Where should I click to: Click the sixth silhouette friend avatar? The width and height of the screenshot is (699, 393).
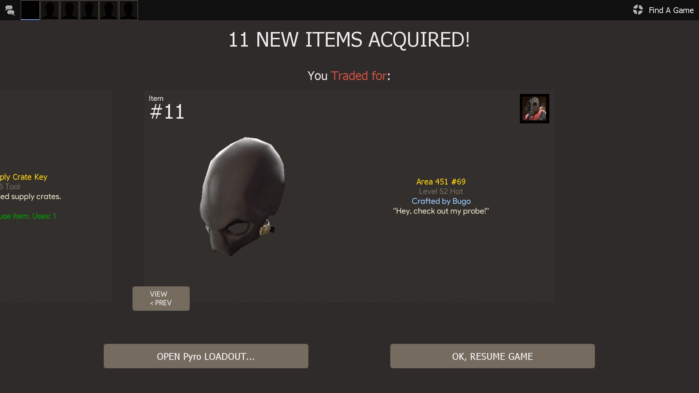tap(129, 10)
